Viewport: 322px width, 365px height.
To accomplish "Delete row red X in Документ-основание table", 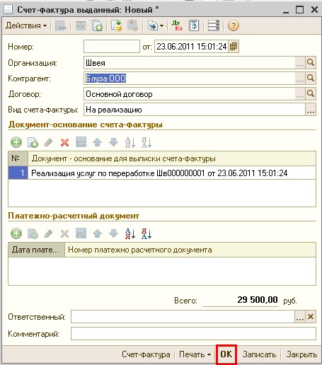I will (x=64, y=142).
